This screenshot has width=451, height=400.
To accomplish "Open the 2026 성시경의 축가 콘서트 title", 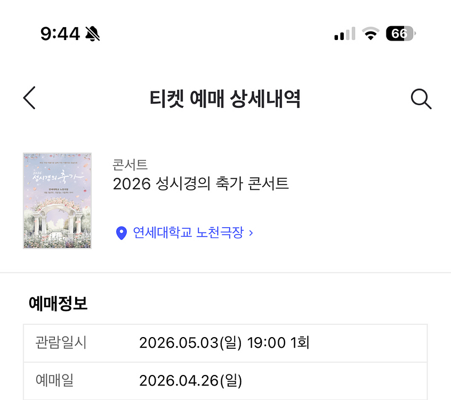I will coord(200,184).
